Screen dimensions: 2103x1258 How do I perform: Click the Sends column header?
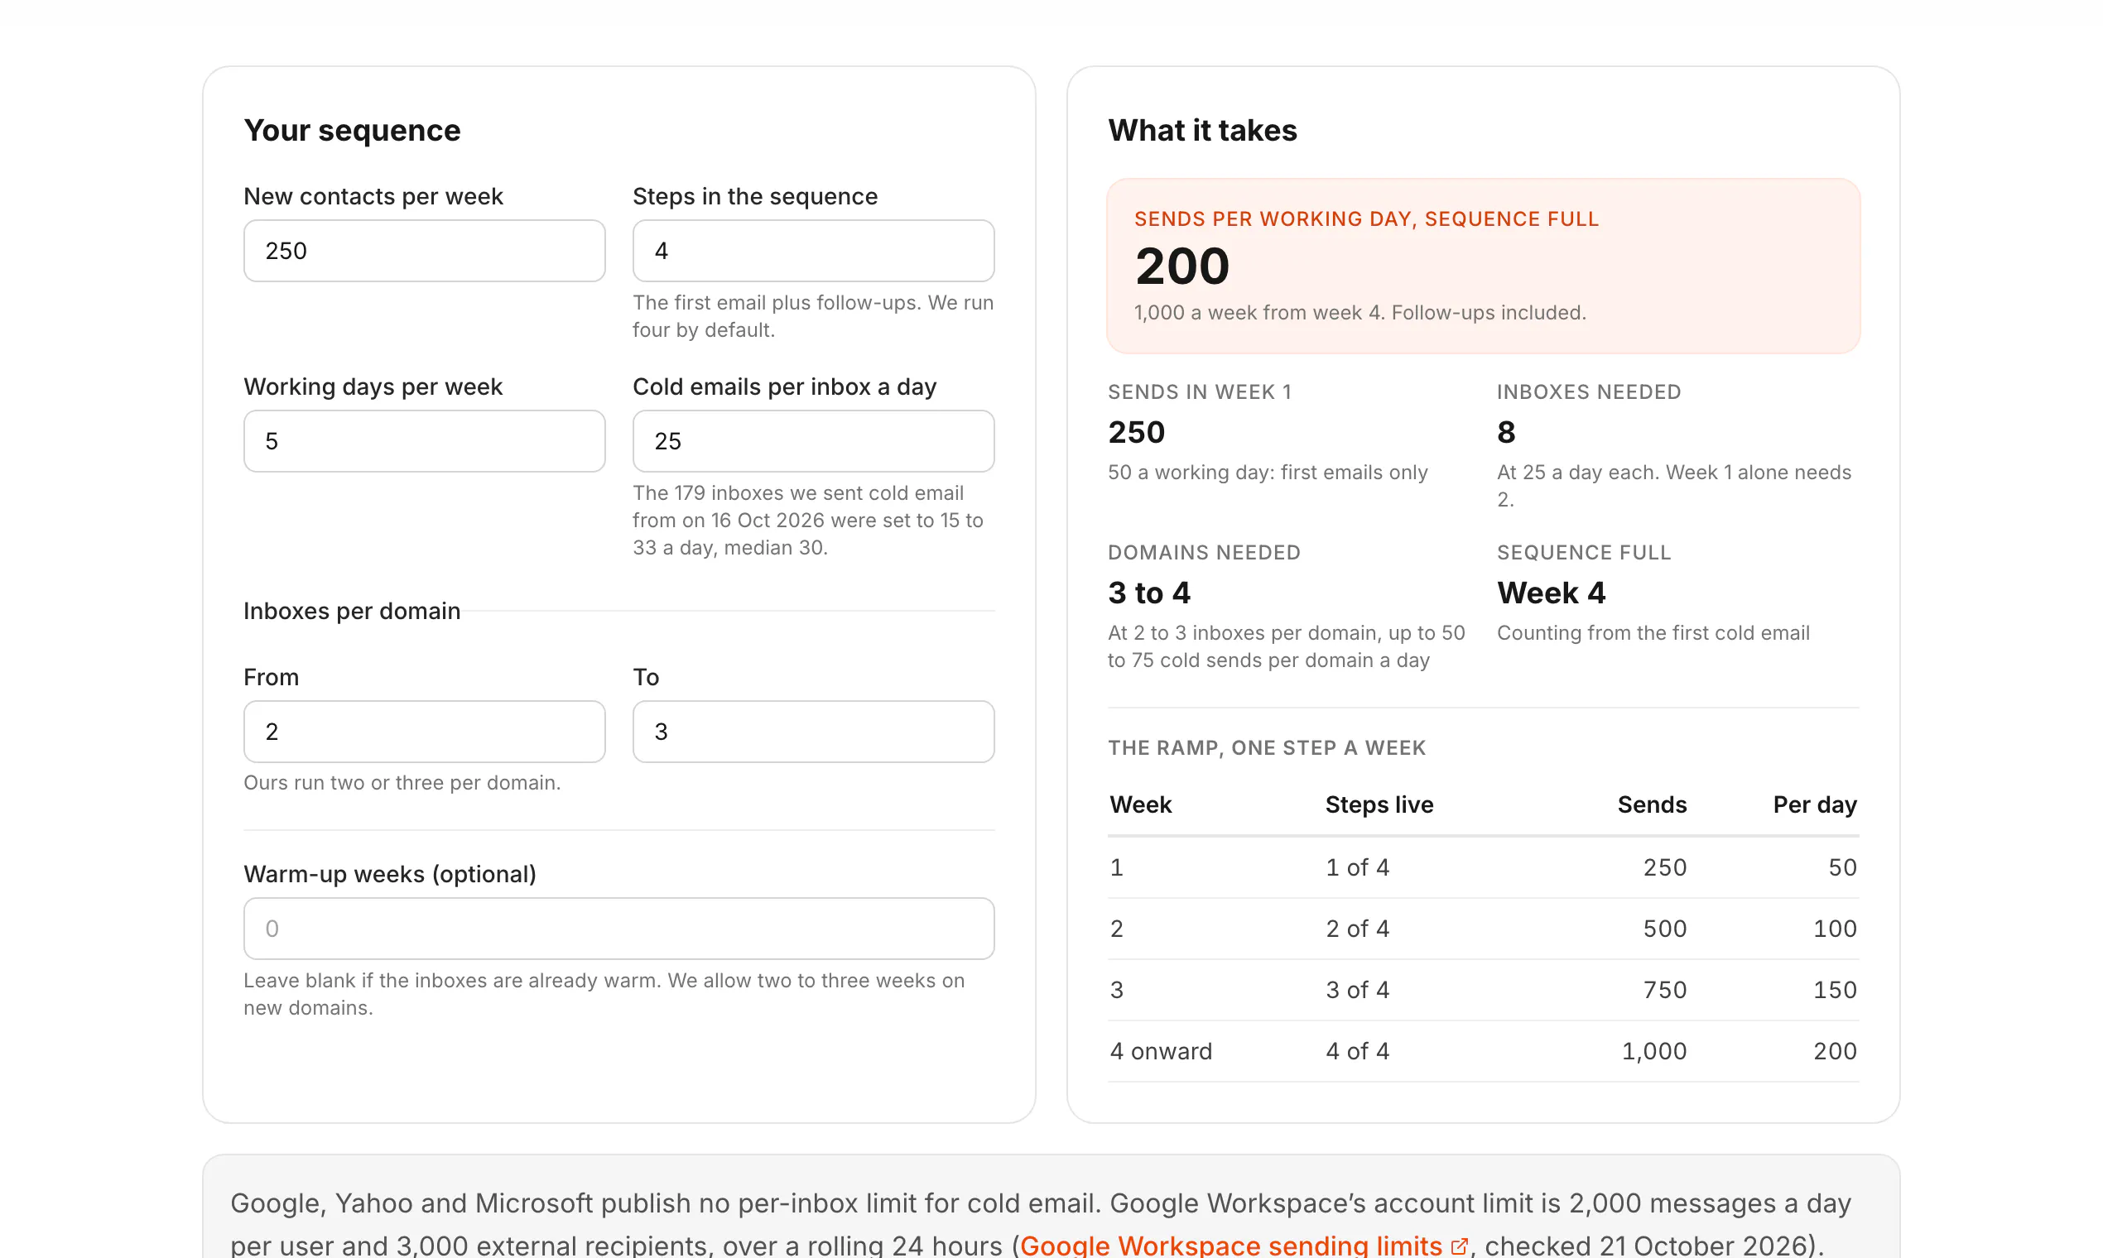(x=1652, y=804)
